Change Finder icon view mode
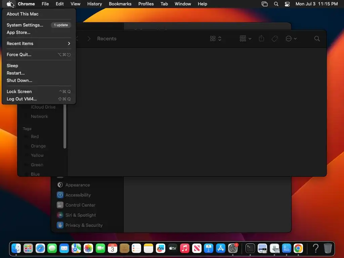Image resolution: width=344 pixels, height=258 pixels. click(215, 39)
